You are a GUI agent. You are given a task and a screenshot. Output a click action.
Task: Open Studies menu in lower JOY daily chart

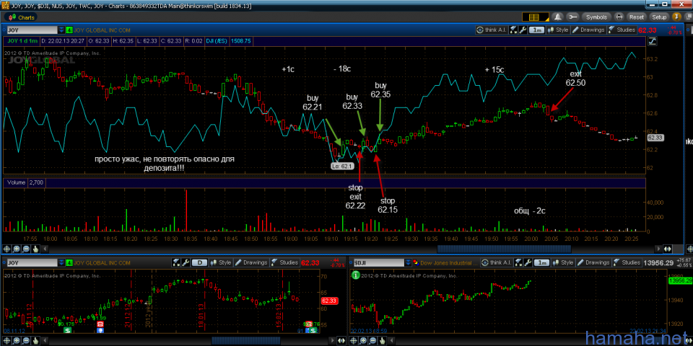point(284,262)
